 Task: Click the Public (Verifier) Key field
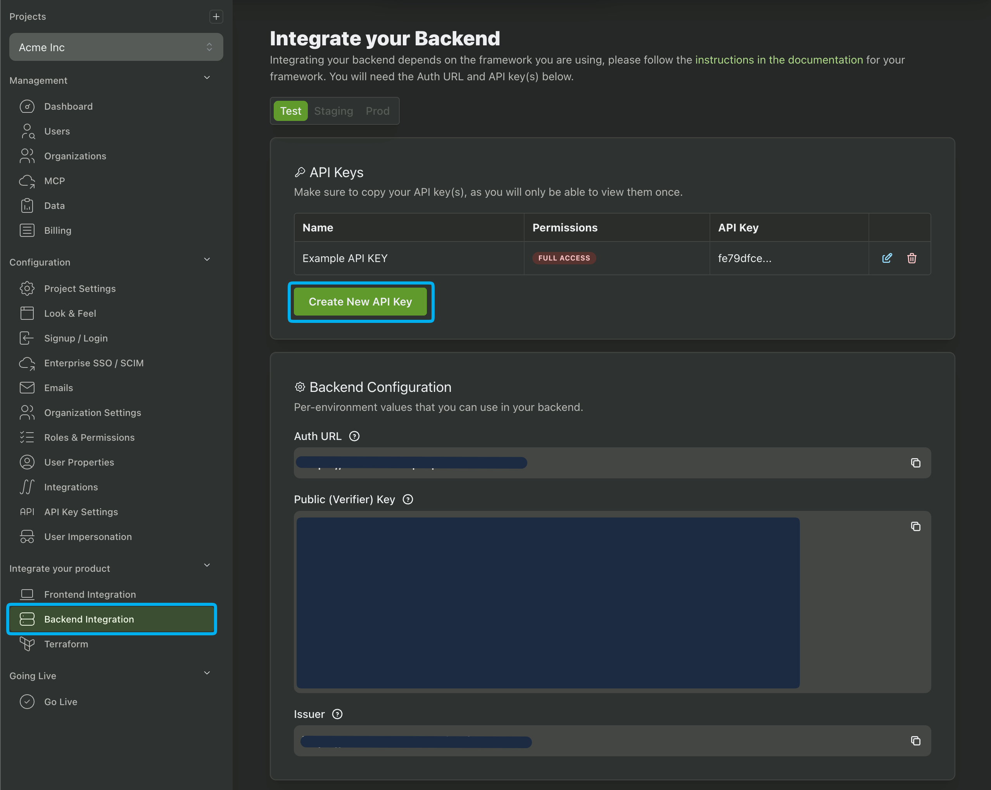612,602
